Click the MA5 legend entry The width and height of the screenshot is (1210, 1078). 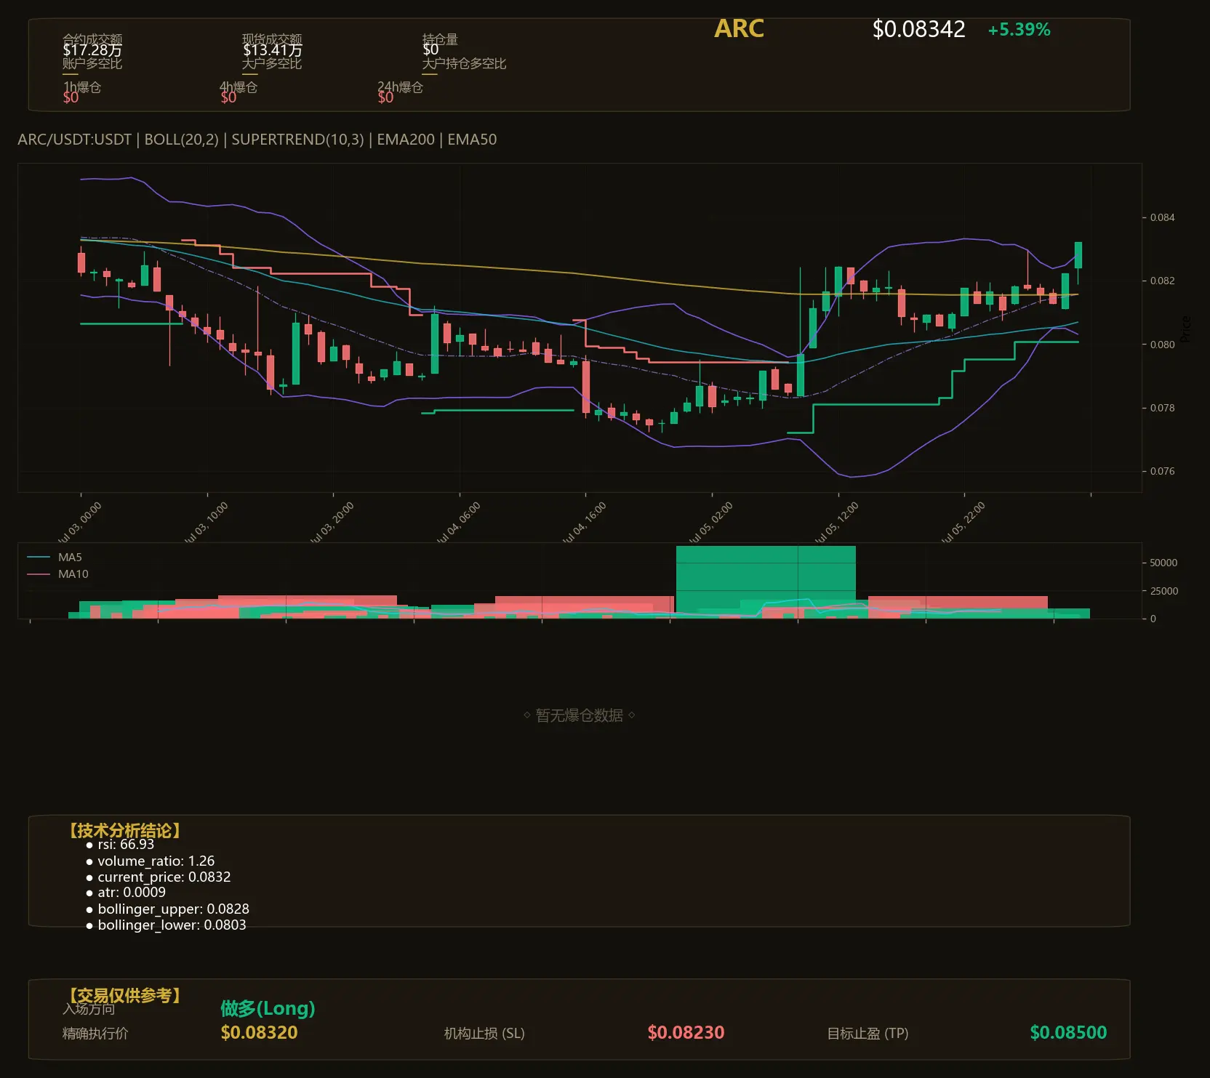click(x=55, y=558)
